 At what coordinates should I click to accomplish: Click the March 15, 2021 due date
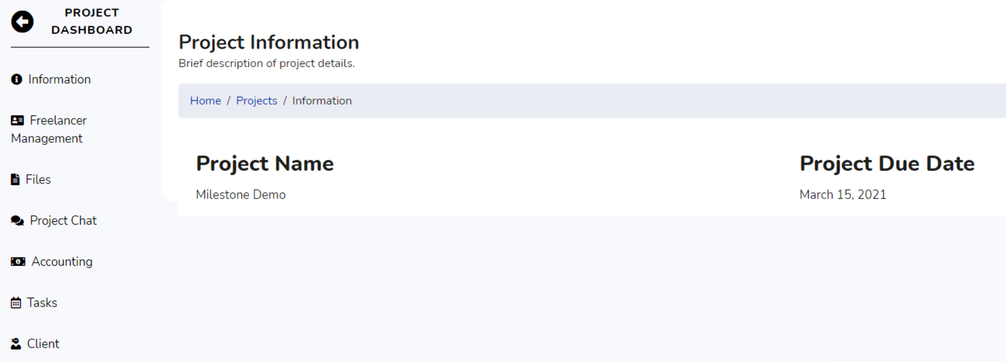click(843, 195)
